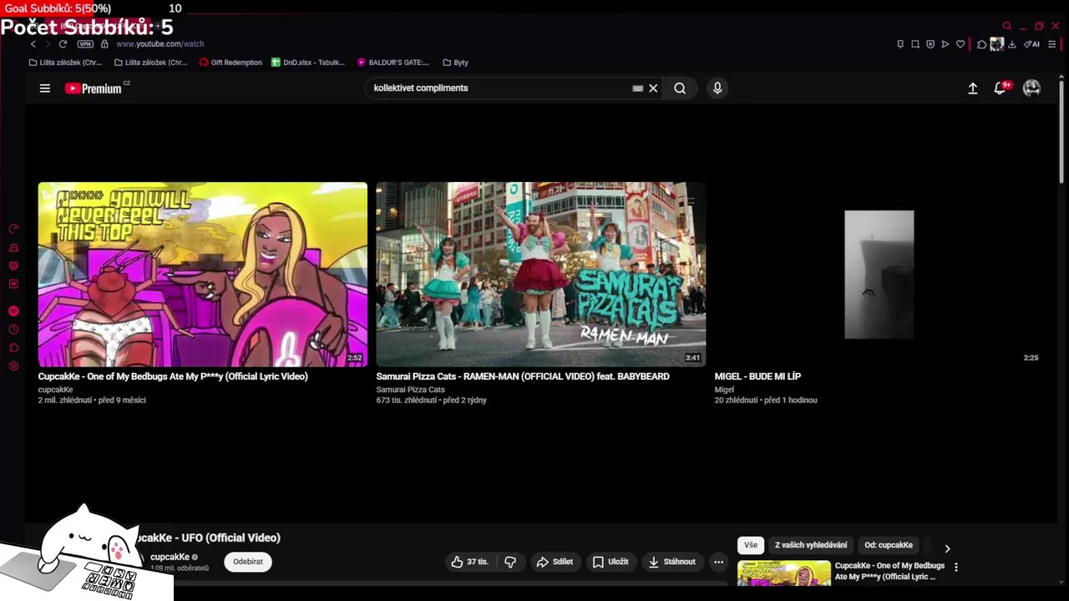The width and height of the screenshot is (1069, 601).
Task: Click the ad blocker shield icon
Action: 930,44
